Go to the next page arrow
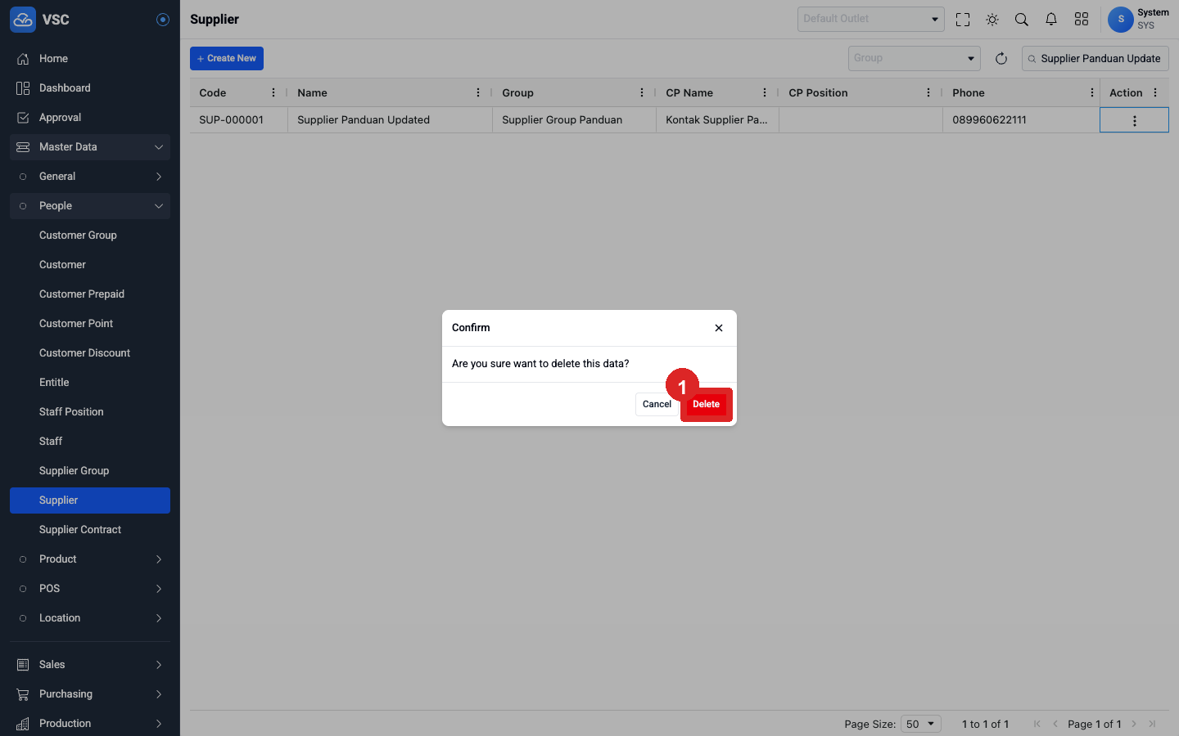 1134,724
